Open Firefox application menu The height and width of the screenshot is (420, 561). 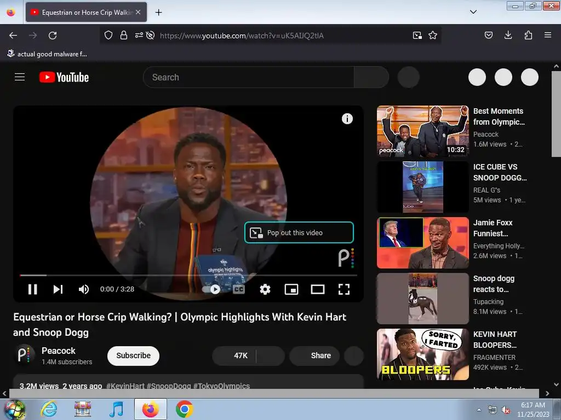click(548, 35)
